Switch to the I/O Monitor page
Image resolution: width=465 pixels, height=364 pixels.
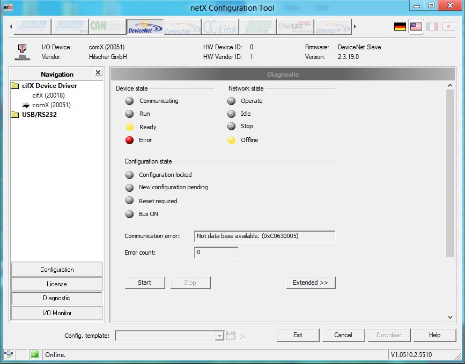coord(57,313)
